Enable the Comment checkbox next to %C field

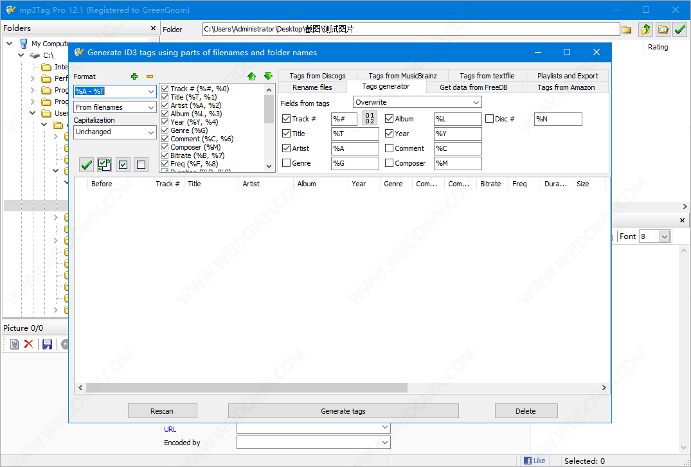click(x=389, y=148)
